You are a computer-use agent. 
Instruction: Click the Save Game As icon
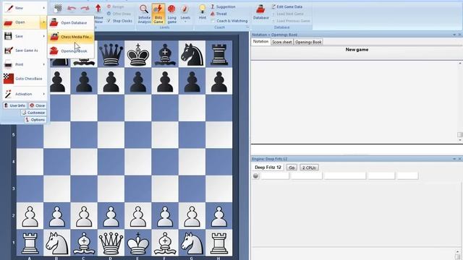[x=8, y=50]
